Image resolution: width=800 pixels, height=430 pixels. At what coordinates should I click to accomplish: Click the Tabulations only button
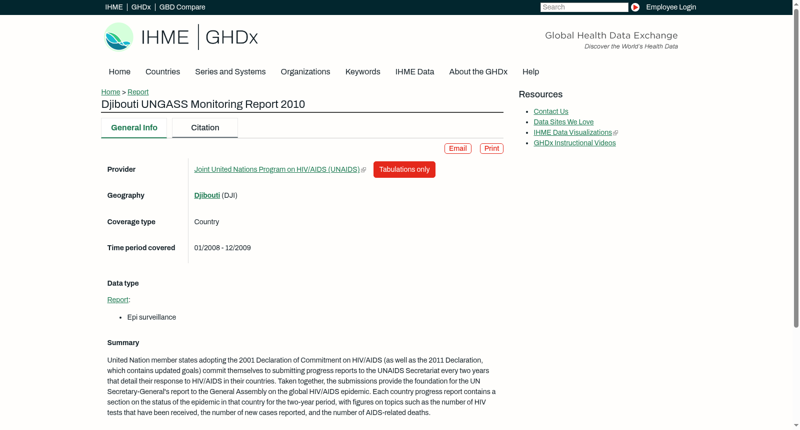click(x=404, y=169)
